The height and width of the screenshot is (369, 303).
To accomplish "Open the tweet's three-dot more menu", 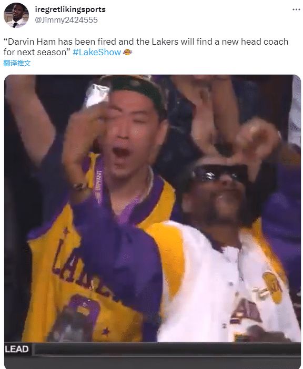I will point(296,9).
